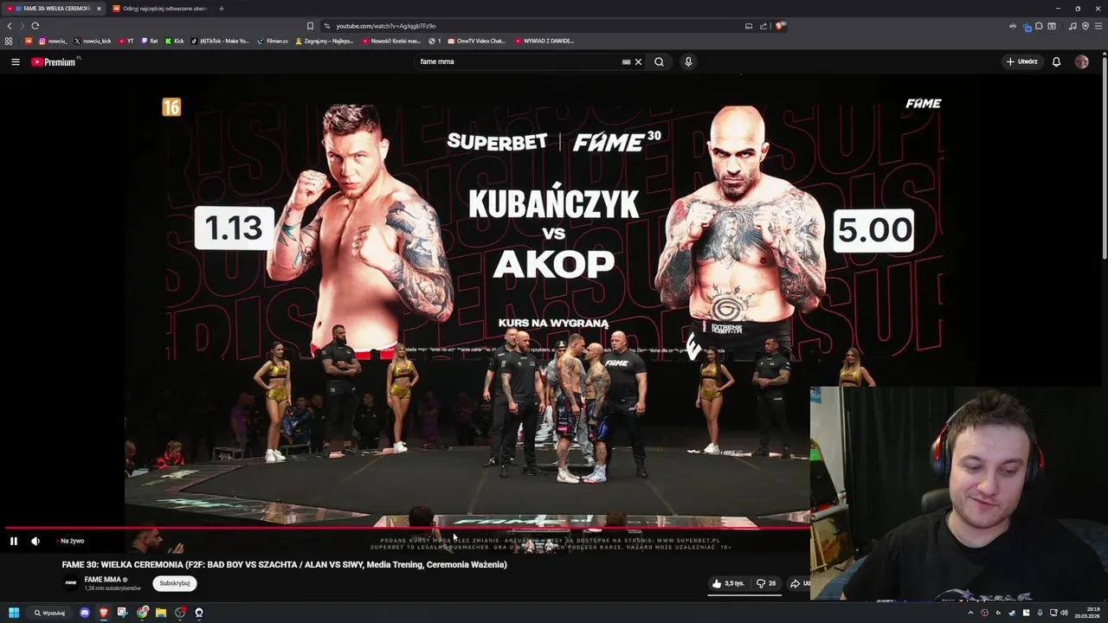
Task: Open nowciu_kick X bookmark
Action: (93, 41)
